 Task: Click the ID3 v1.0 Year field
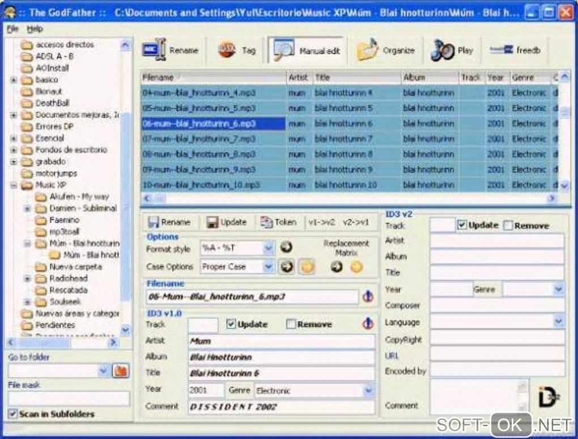click(x=206, y=390)
